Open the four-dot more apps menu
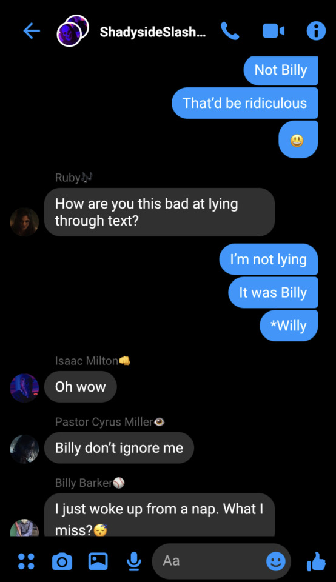This screenshot has width=336, height=582. tap(26, 561)
